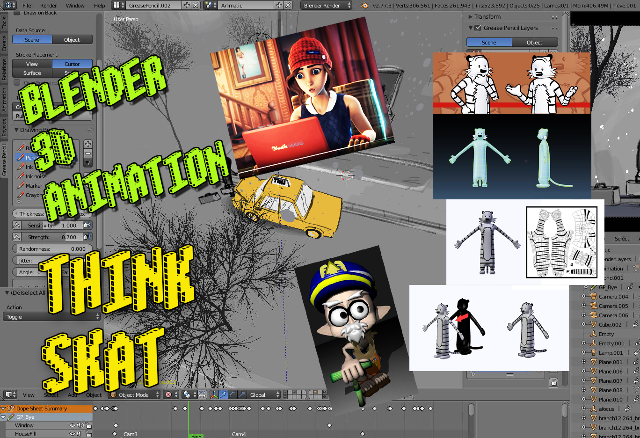Collapse the Dope Sheet Summary row
The height and width of the screenshot is (438, 640).
(3, 409)
